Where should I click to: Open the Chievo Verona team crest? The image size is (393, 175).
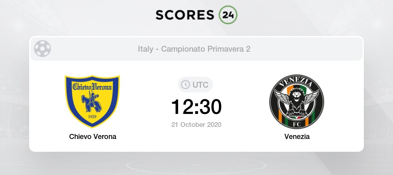(92, 101)
